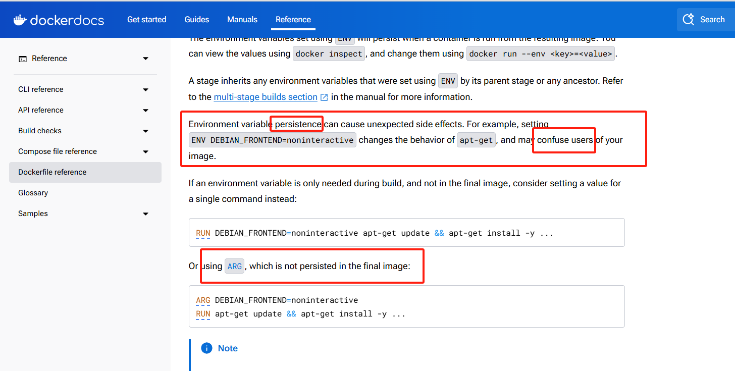Expand the API reference section arrow
This screenshot has height=371, width=735.
145,110
